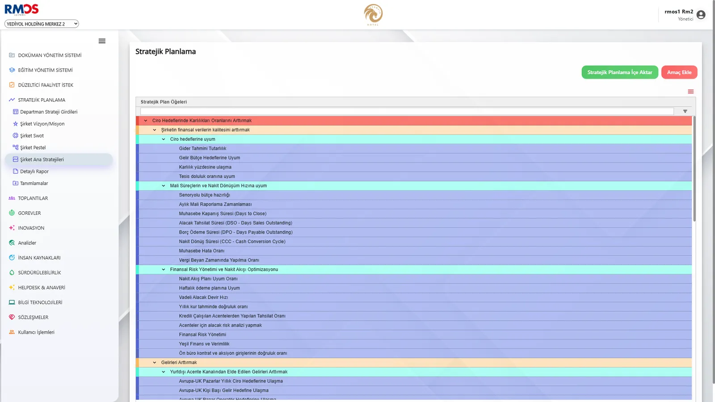Click the Bilgi Teknolojileri laptop icon
The image size is (715, 402).
[x=12, y=302]
